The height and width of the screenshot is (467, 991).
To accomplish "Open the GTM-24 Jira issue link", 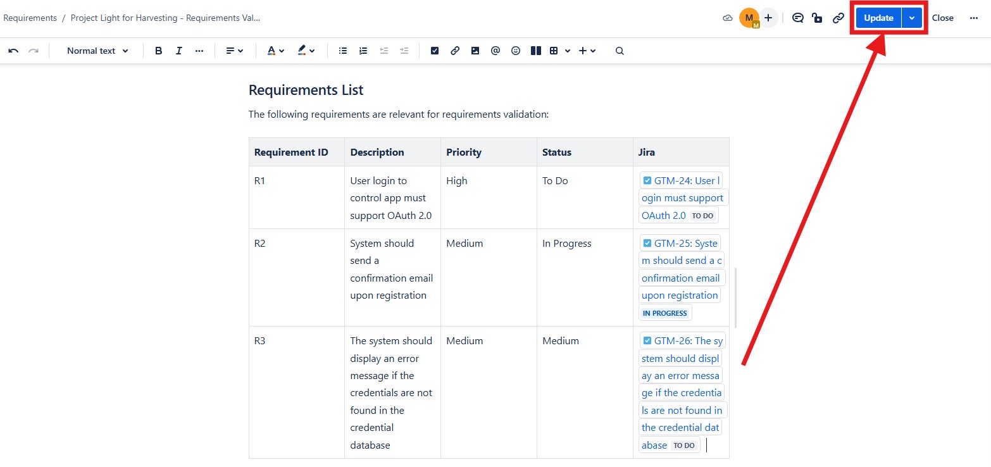I will [680, 180].
